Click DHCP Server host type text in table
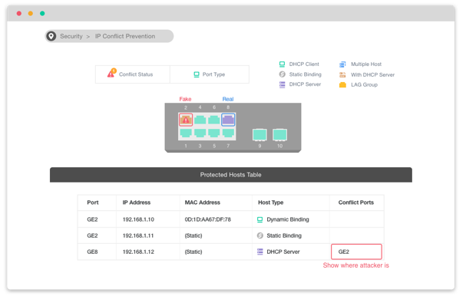 coord(283,252)
